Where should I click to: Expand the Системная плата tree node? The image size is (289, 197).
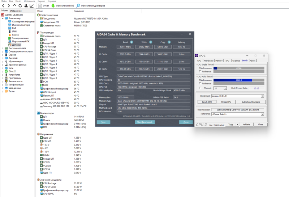point(3,48)
